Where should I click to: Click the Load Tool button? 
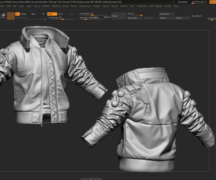click(x=166, y=14)
